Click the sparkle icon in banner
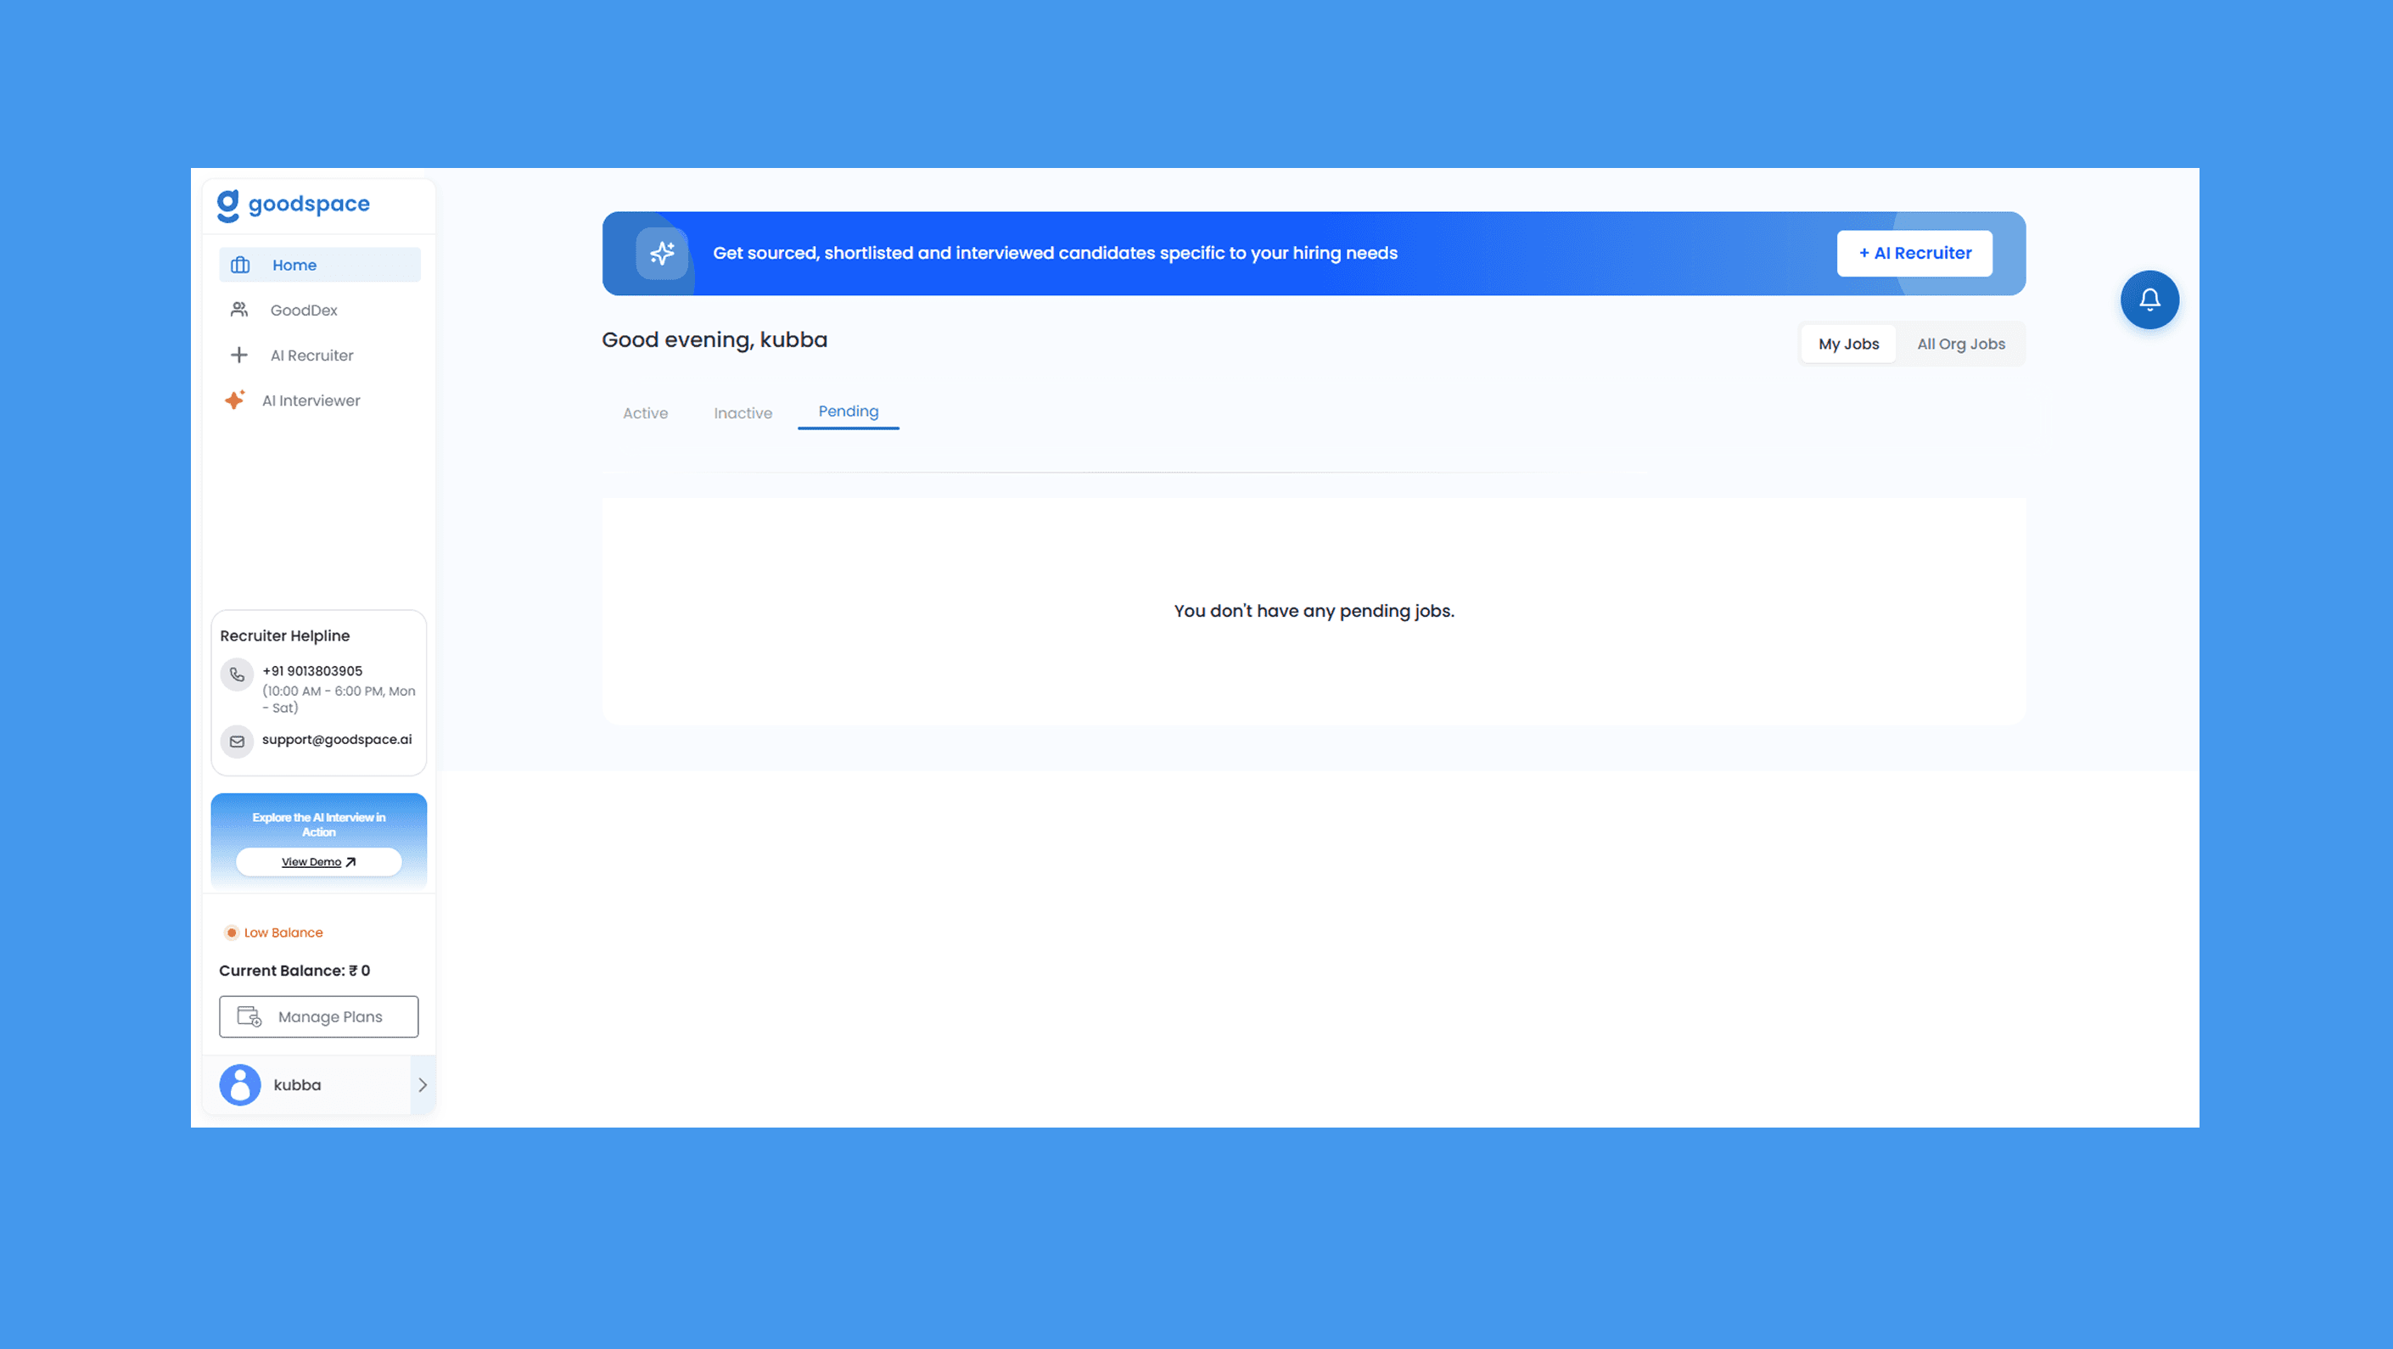The height and width of the screenshot is (1349, 2393). click(x=661, y=253)
